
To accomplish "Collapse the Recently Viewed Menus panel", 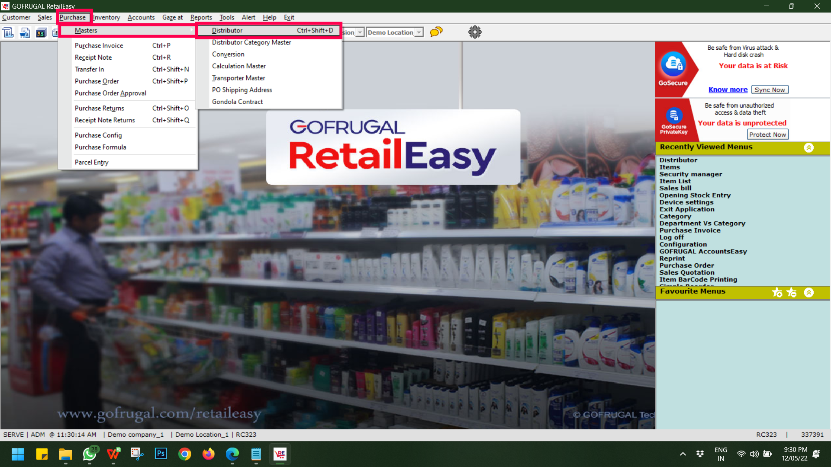I will click(808, 147).
